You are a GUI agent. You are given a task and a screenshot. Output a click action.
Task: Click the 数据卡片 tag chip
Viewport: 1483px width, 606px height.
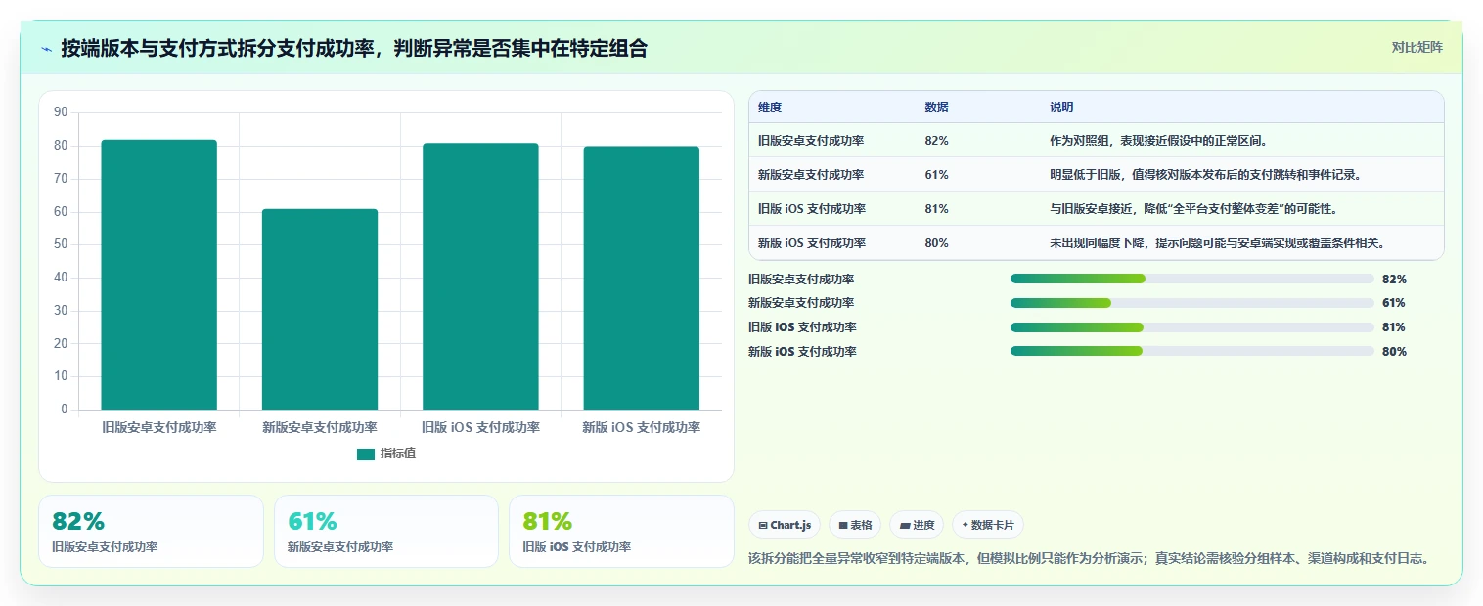[988, 525]
